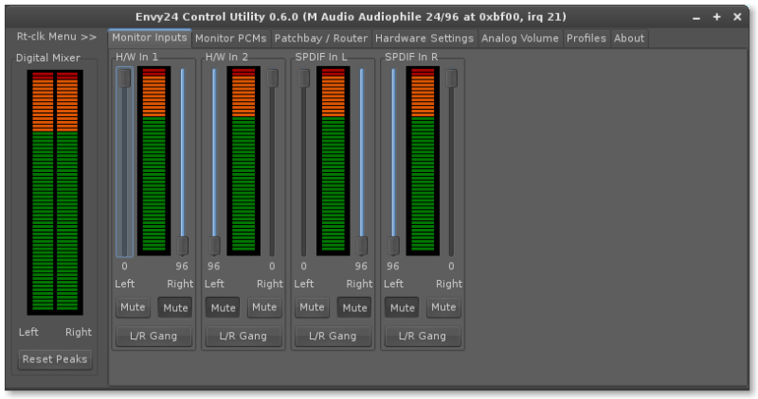Toggle L/R Gang for SPDIF In L
758x399 pixels.
[333, 336]
